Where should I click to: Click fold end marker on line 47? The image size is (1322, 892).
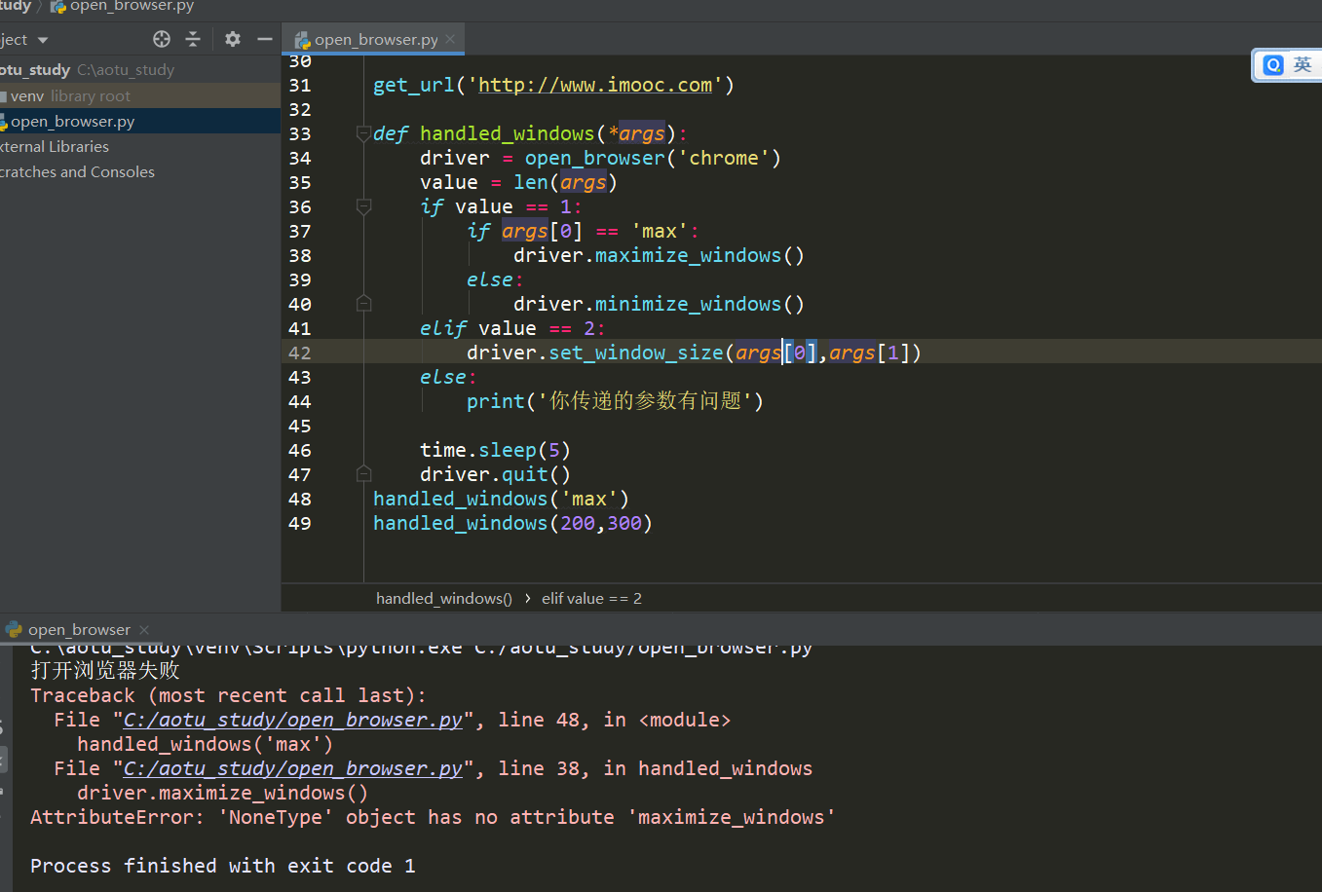point(363,474)
